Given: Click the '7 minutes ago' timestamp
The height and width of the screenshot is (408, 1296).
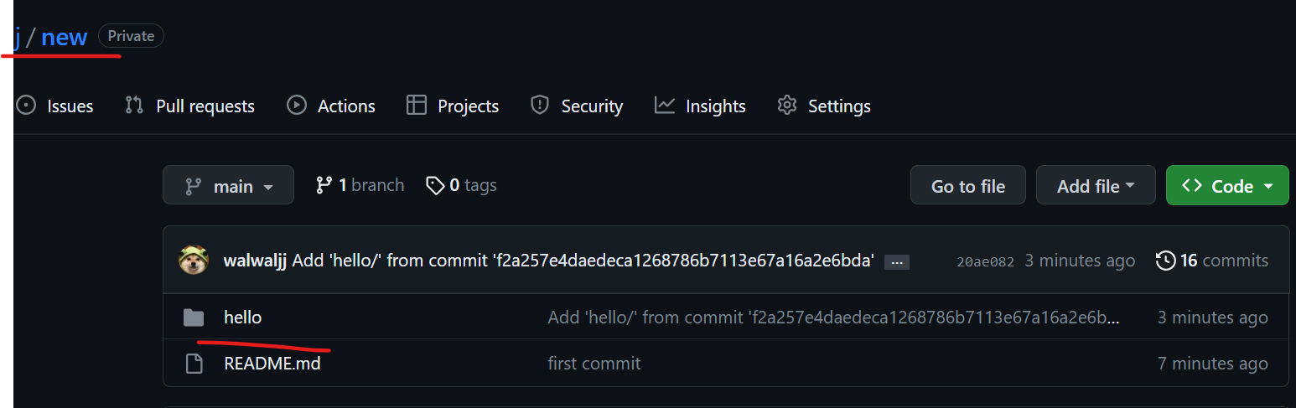Looking at the screenshot, I should (1213, 364).
